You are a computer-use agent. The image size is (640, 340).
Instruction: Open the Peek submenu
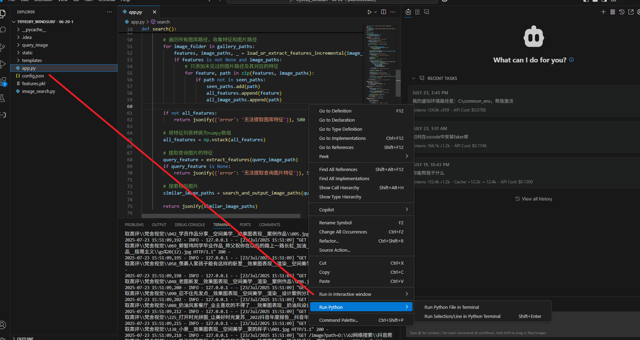(361, 156)
